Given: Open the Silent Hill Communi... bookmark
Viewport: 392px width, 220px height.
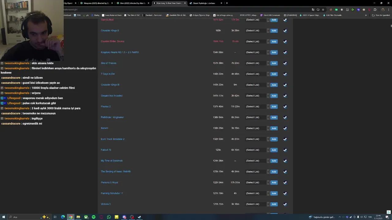Looking at the screenshot, I should (270, 15).
